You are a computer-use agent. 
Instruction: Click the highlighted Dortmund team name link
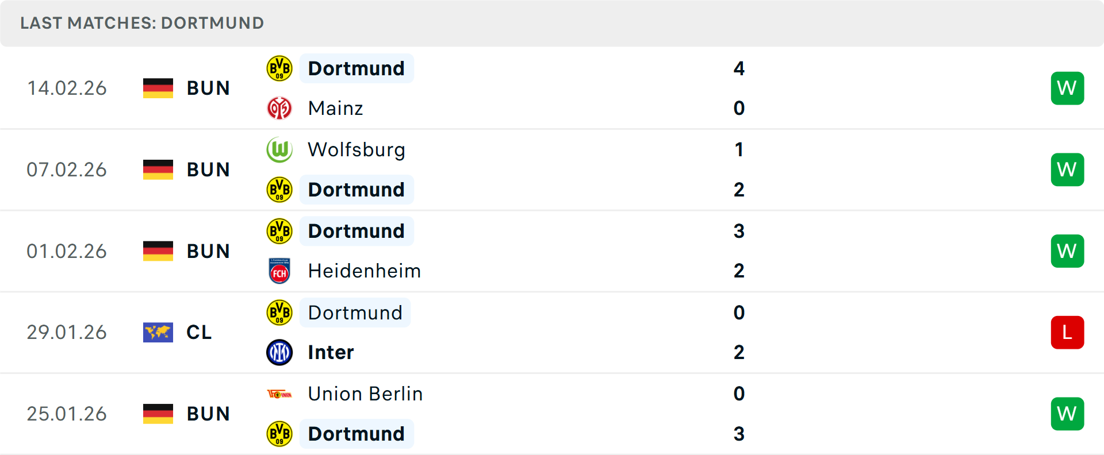point(356,68)
